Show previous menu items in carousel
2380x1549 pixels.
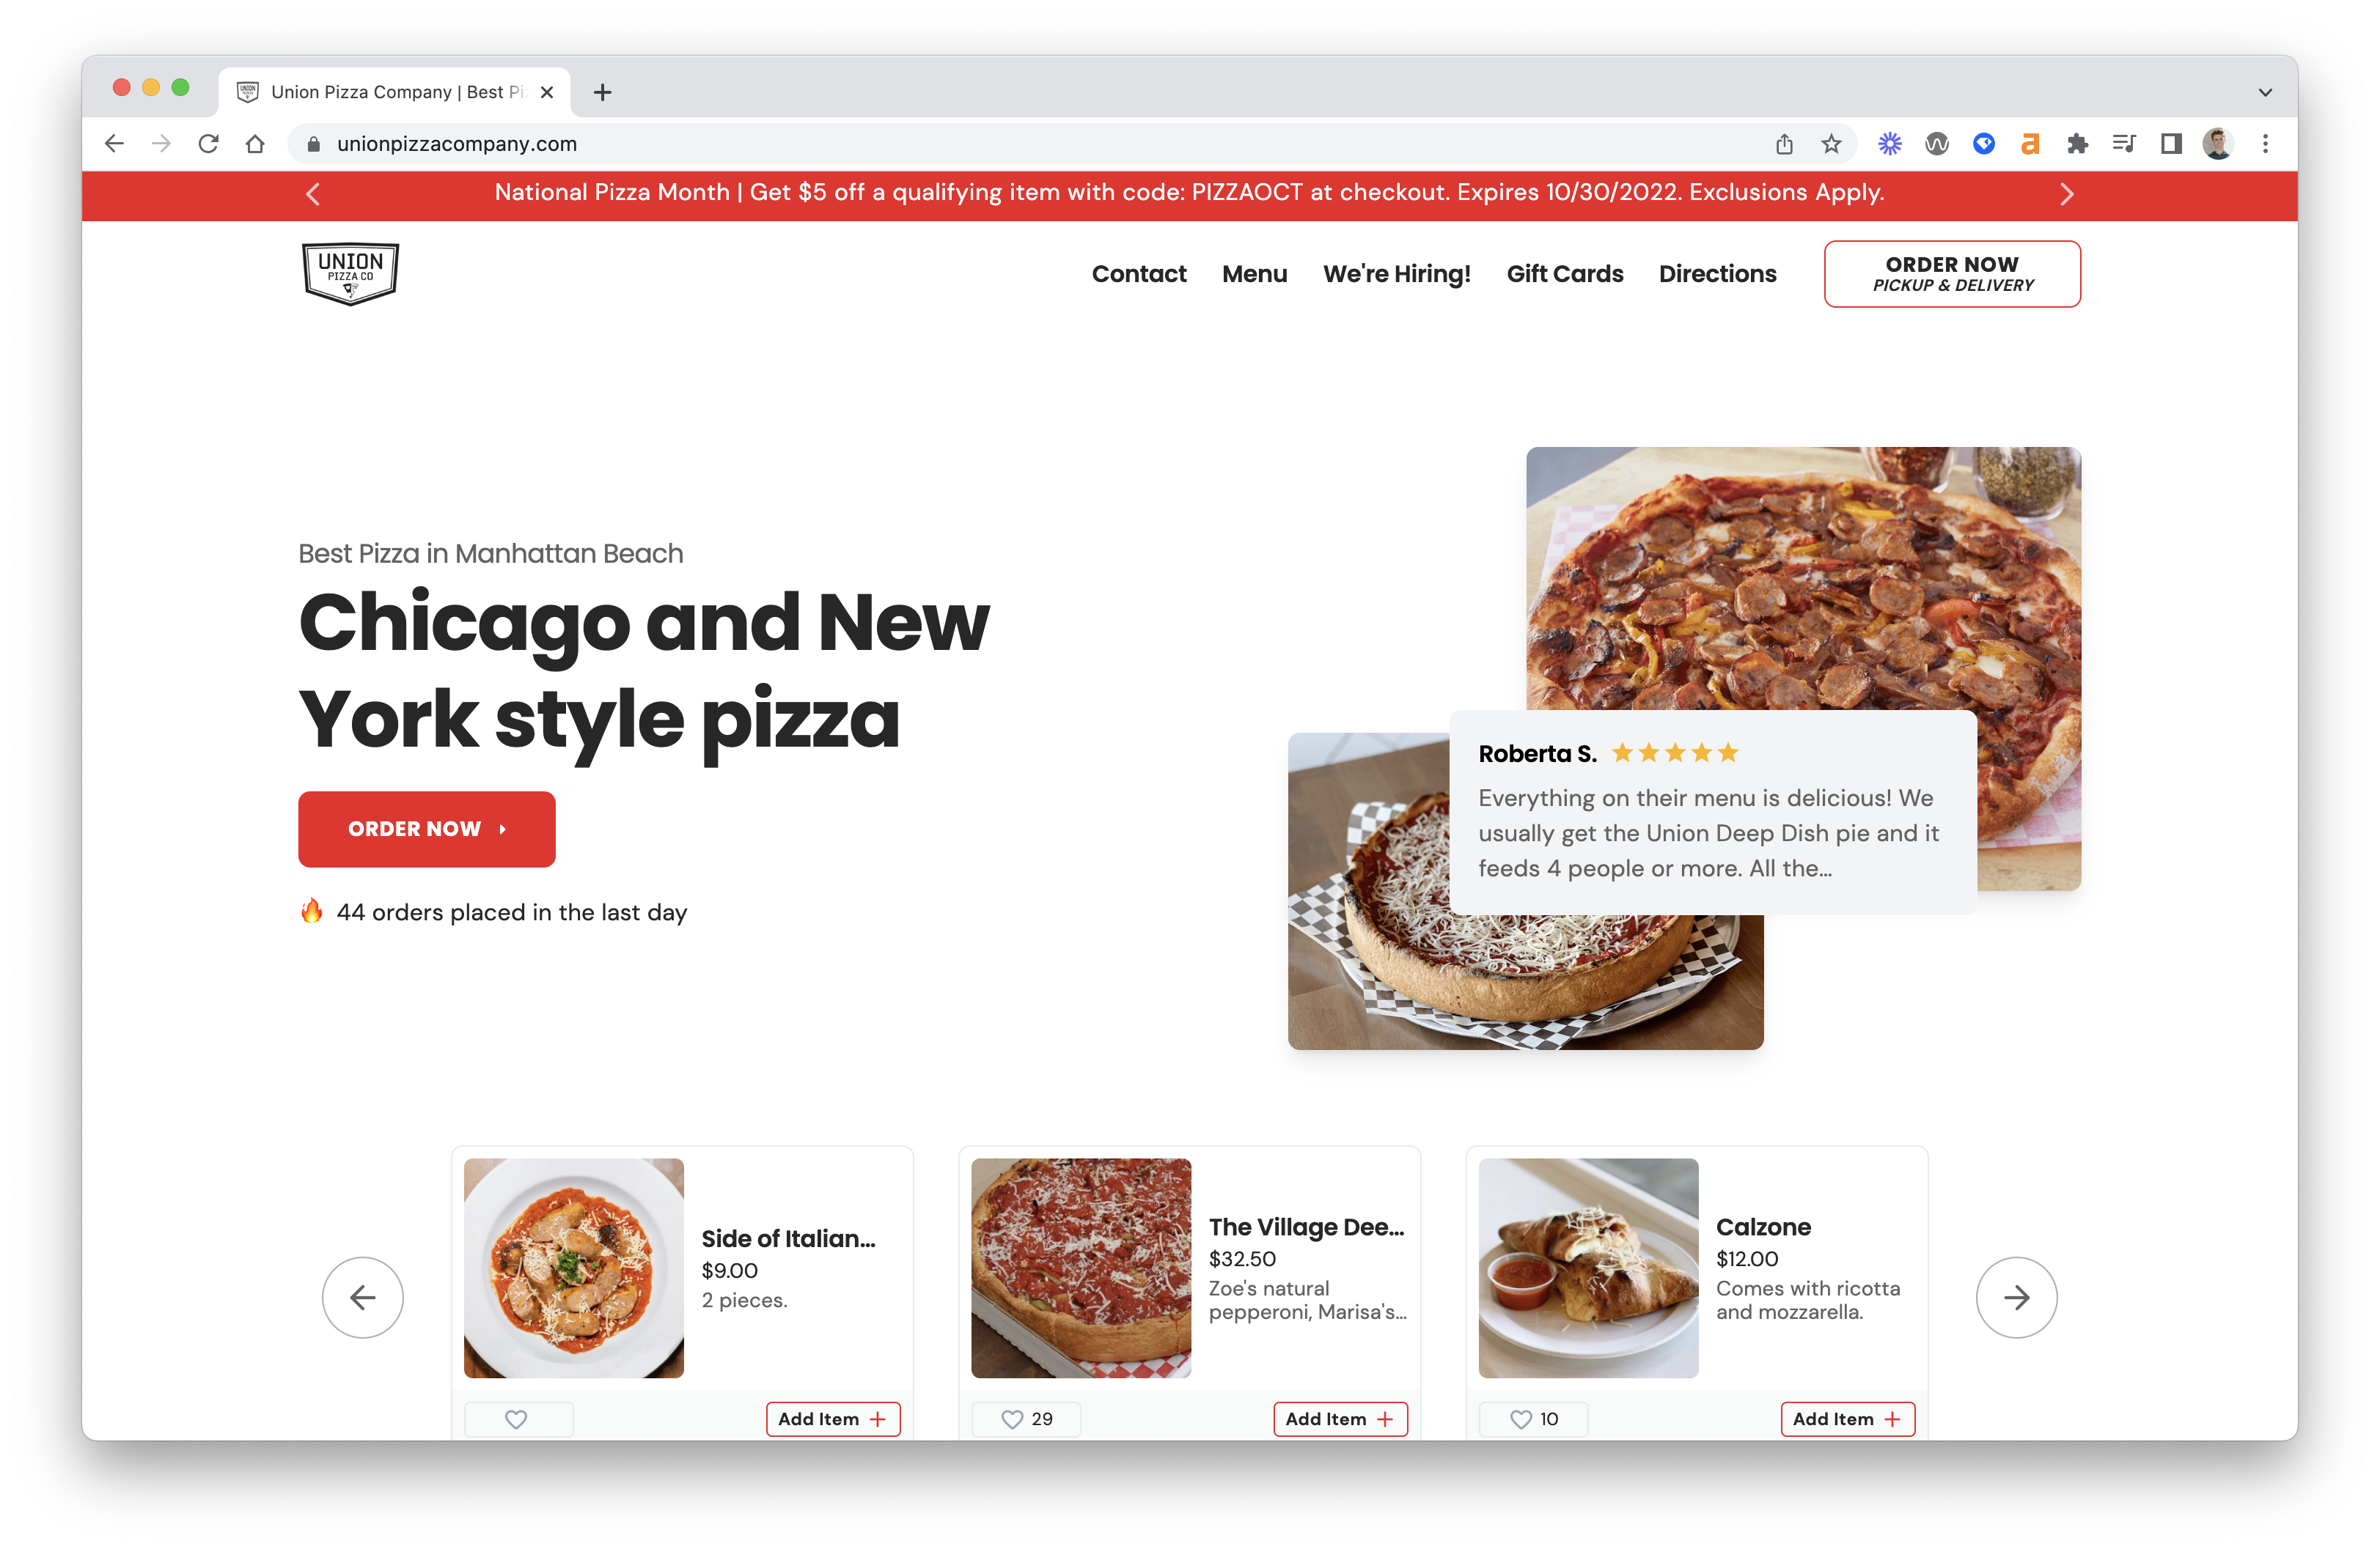[x=362, y=1297]
